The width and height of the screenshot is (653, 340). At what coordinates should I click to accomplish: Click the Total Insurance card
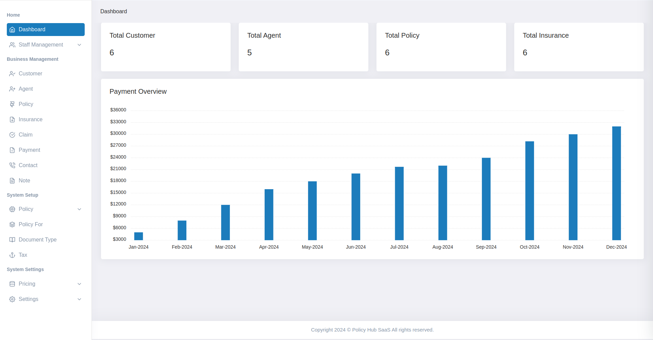pyautogui.click(x=579, y=47)
